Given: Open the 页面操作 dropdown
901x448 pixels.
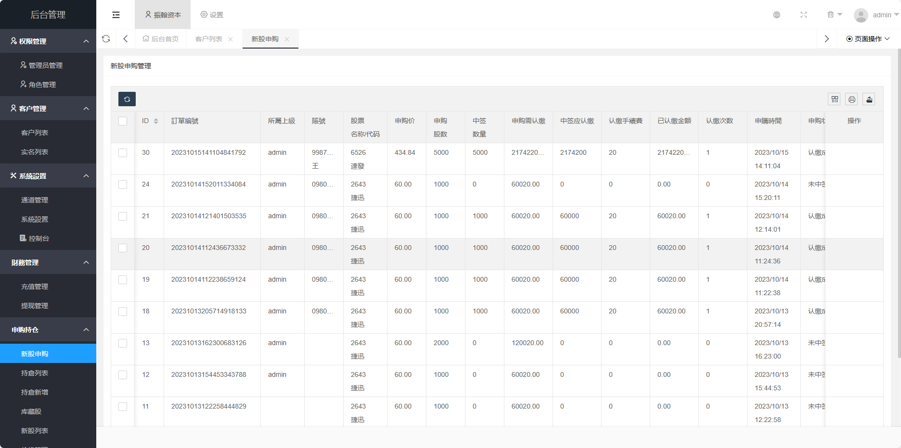Looking at the screenshot, I should [868, 39].
